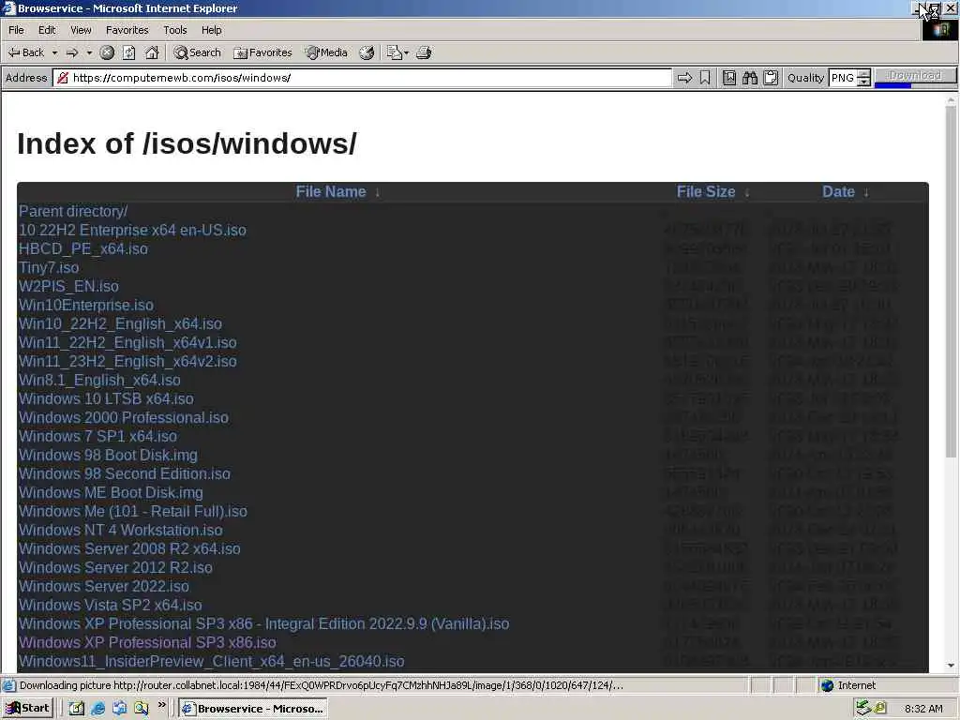Click the binoculars find icon

point(750,78)
